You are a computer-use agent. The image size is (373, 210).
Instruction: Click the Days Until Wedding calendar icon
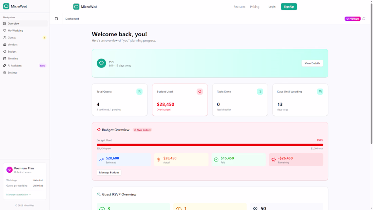click(320, 92)
